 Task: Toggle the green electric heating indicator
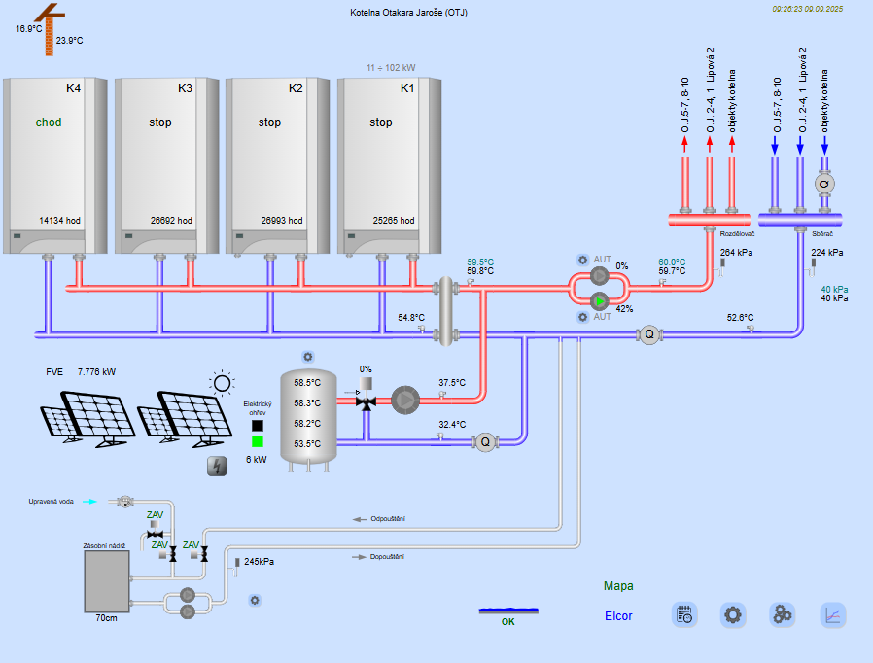point(258,441)
